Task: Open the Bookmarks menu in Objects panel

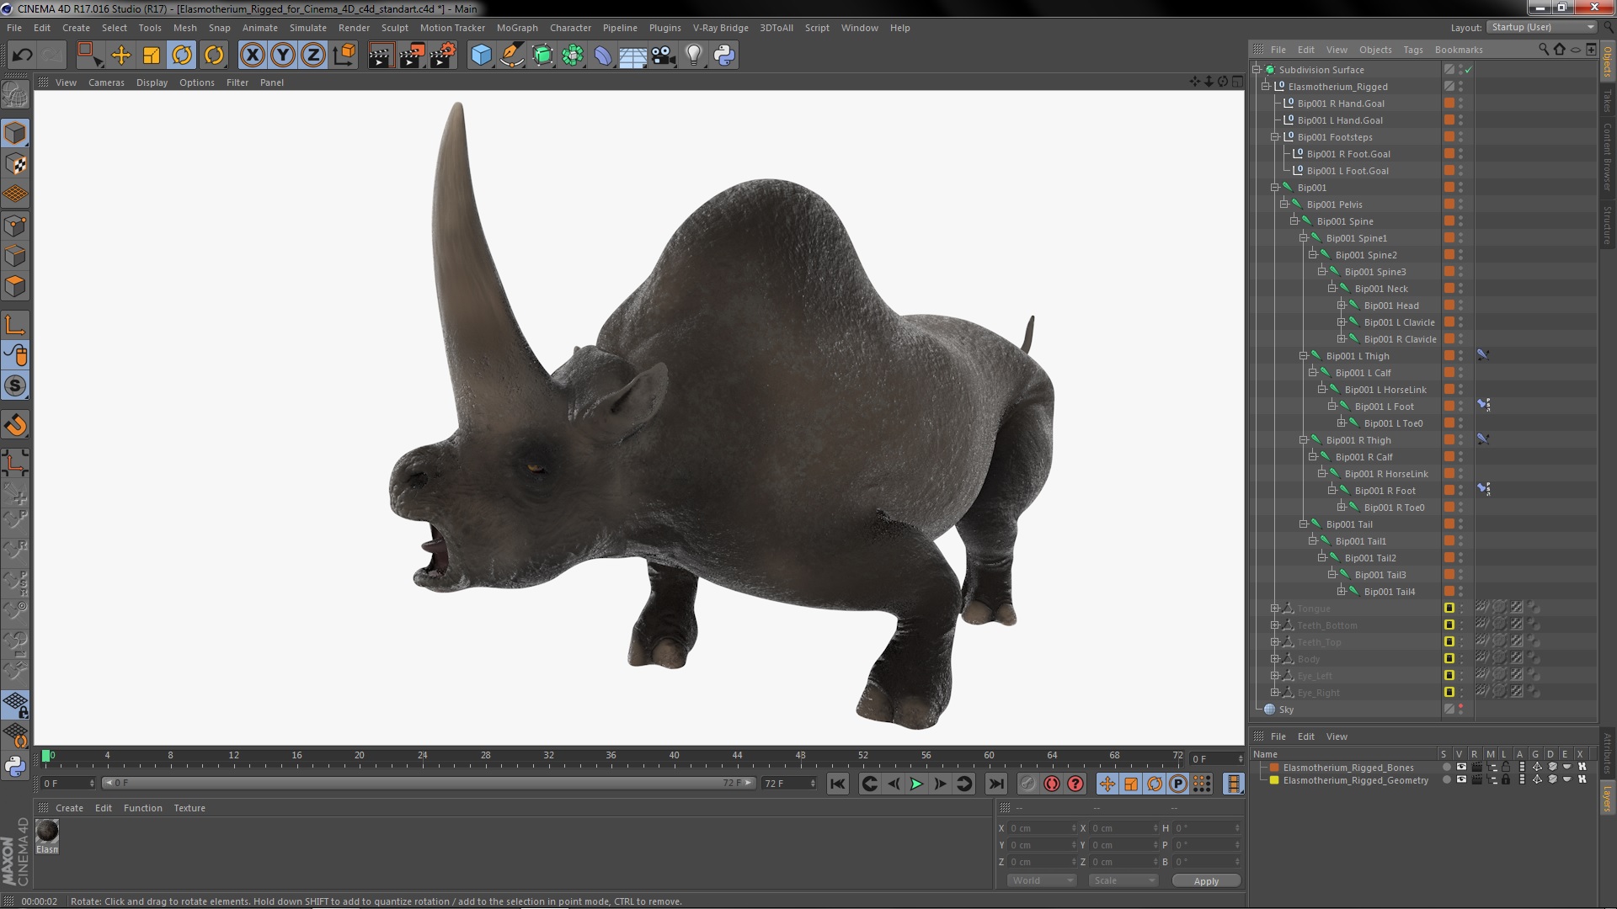Action: point(1459,50)
